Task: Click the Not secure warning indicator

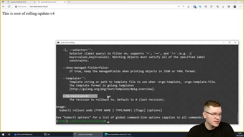Action: [x=21, y=6]
